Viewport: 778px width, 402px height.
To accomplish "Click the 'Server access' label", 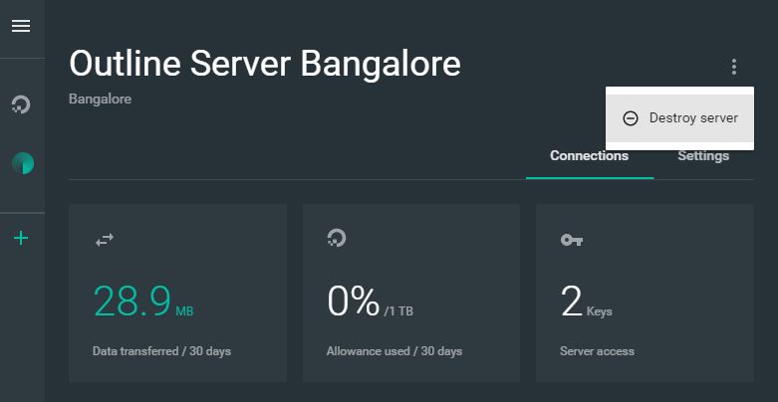I will tap(597, 351).
